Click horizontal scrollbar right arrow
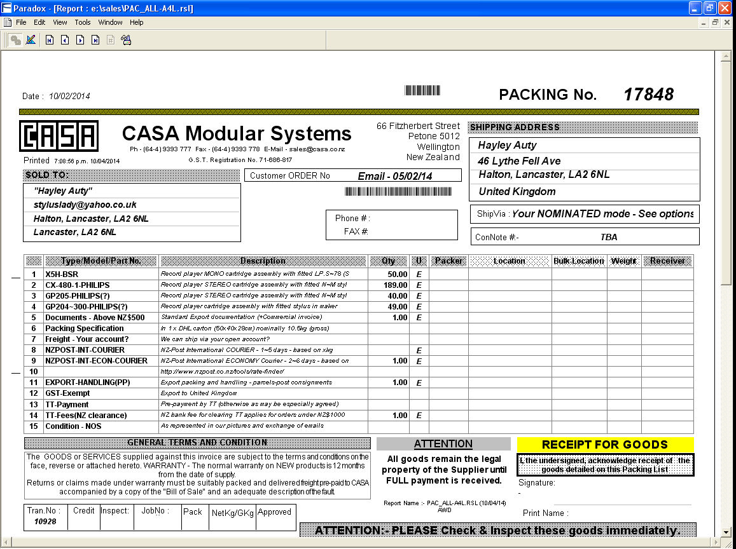 [716, 543]
